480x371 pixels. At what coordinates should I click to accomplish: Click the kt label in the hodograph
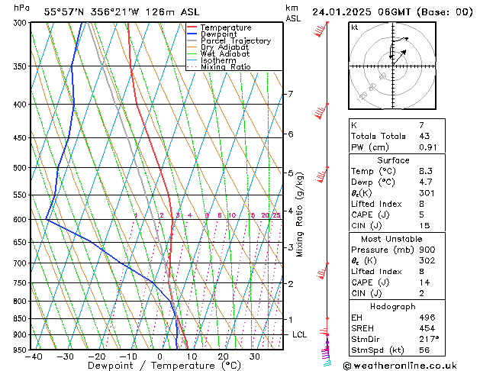click(x=355, y=27)
